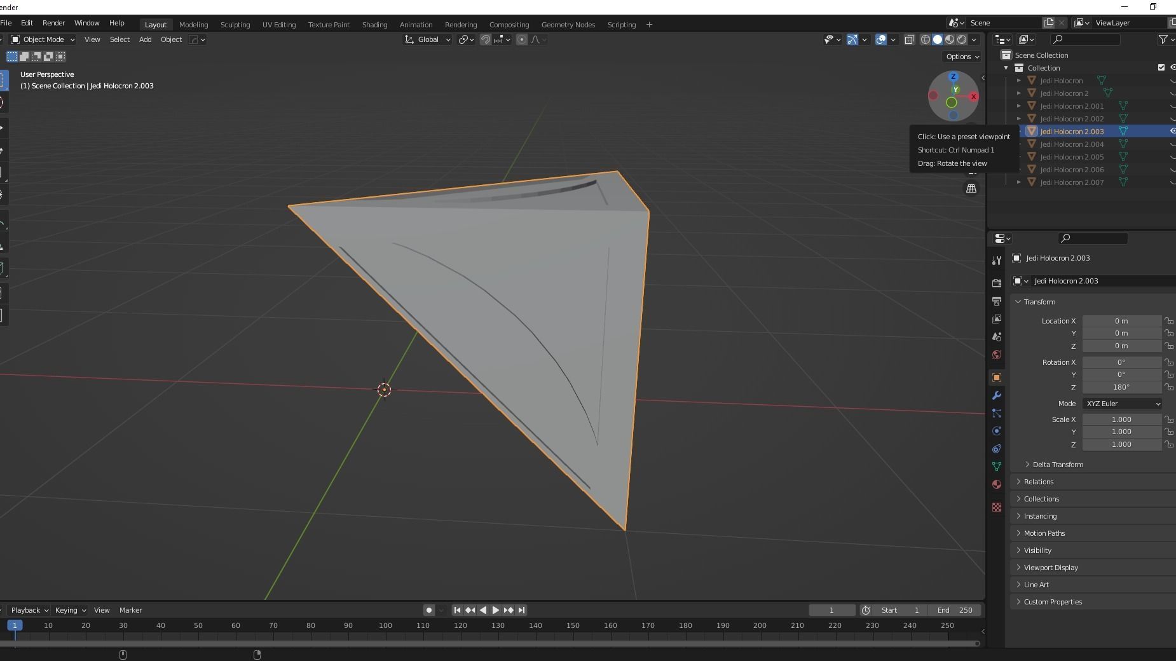Open the Object Constraints properties tab icon
The image size is (1176, 661).
[x=997, y=449]
